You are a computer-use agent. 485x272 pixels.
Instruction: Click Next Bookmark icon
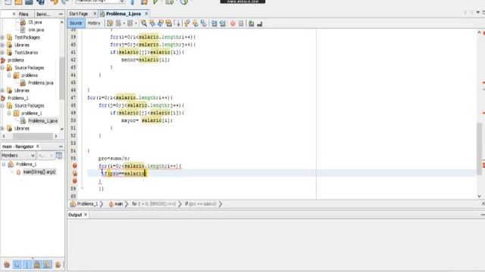196,23
